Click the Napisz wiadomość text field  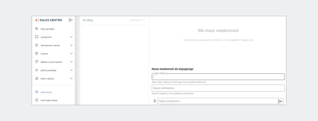tap(217, 101)
